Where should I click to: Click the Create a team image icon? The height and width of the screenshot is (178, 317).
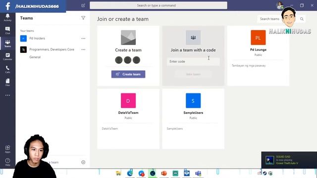[x=128, y=38]
